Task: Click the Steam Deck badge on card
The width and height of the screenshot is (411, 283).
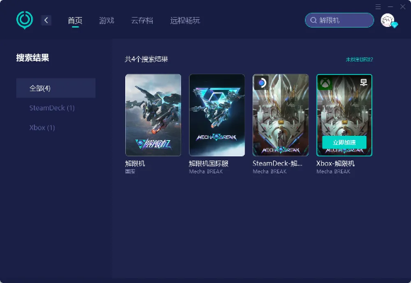Action: pos(261,83)
